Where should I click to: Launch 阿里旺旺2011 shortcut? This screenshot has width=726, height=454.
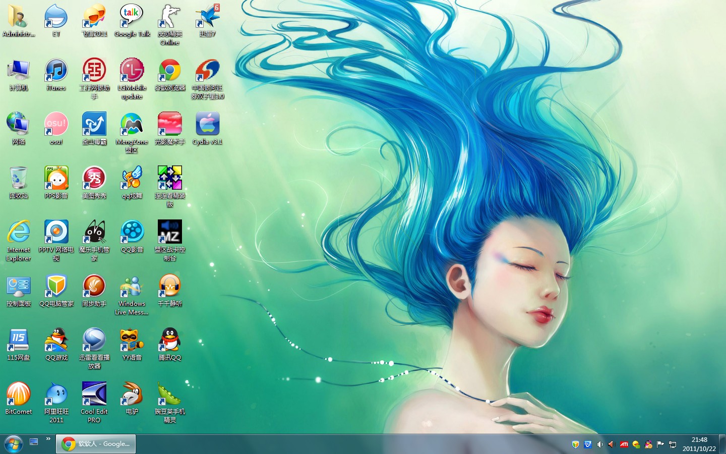(x=56, y=403)
